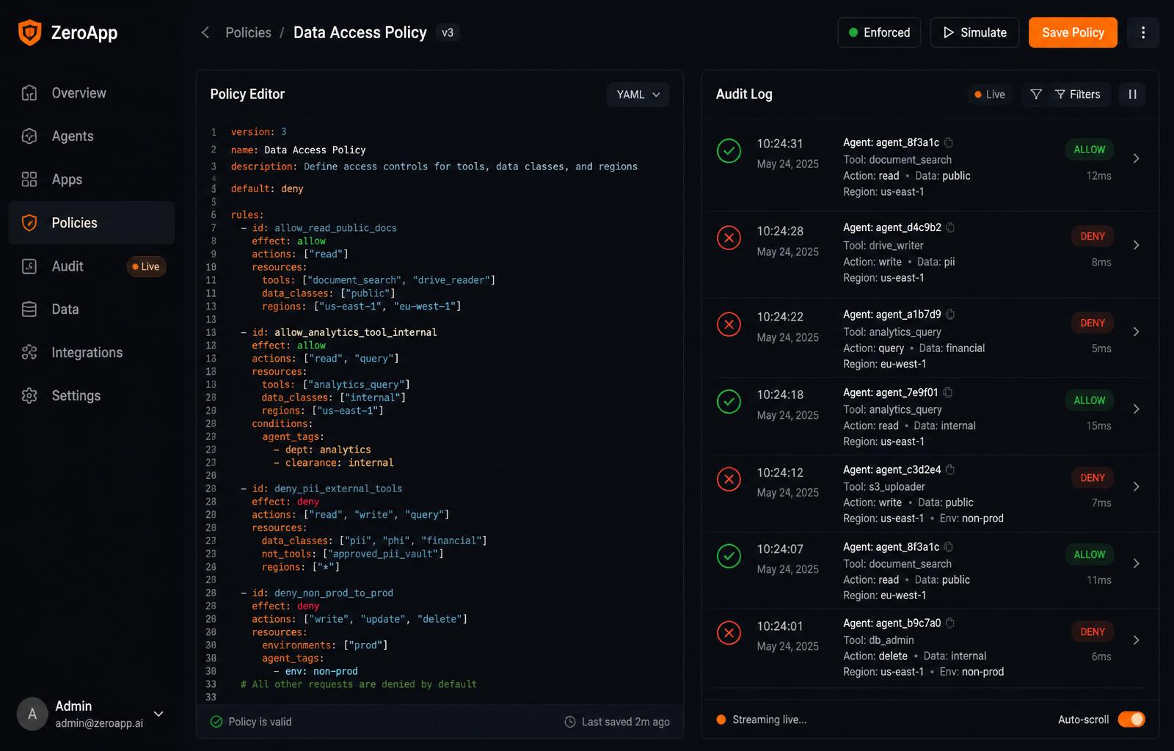Viewport: 1174px width, 751px height.
Task: Expand the 10:24:18 audit entry
Action: (x=1136, y=409)
